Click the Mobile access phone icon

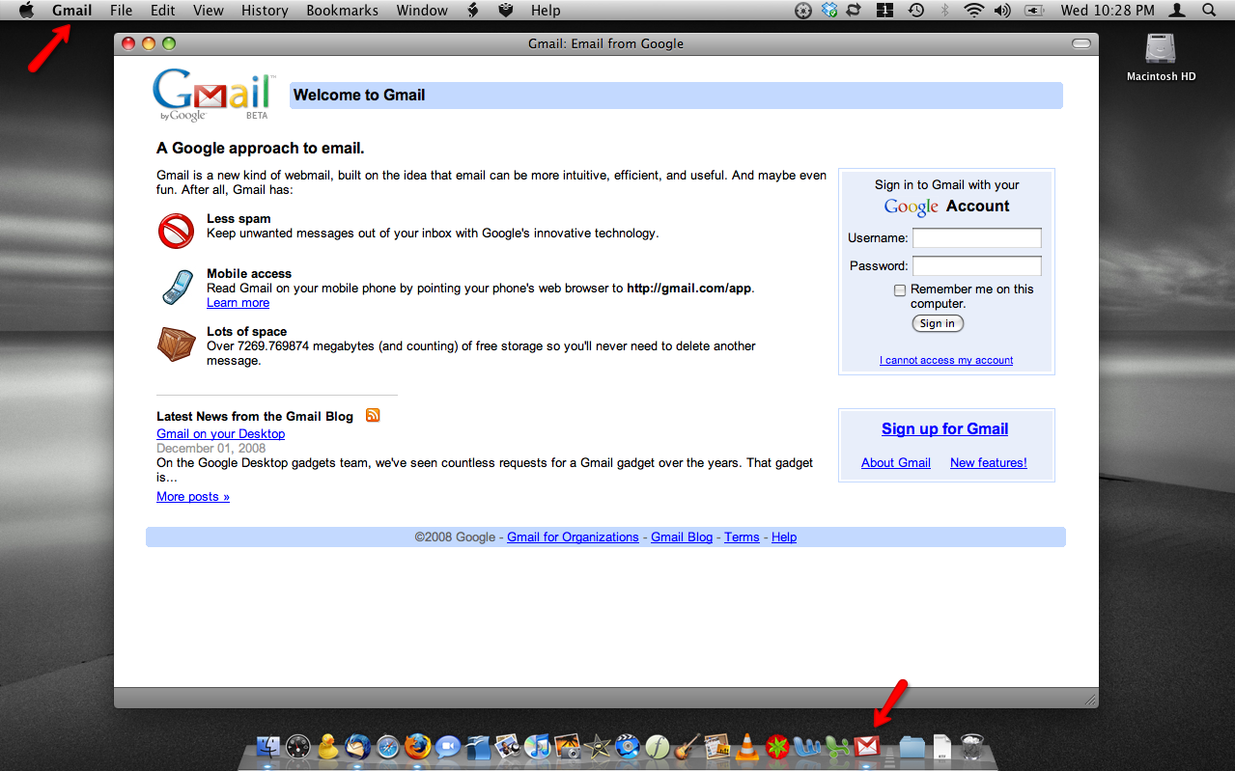(176, 288)
